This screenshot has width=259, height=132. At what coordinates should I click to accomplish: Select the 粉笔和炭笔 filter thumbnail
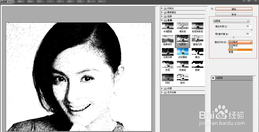pos(197,26)
